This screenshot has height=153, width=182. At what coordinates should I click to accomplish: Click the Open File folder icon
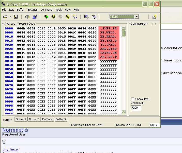tap(5, 17)
